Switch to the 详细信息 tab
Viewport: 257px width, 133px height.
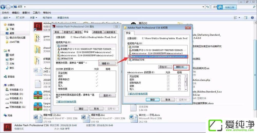click(97, 32)
